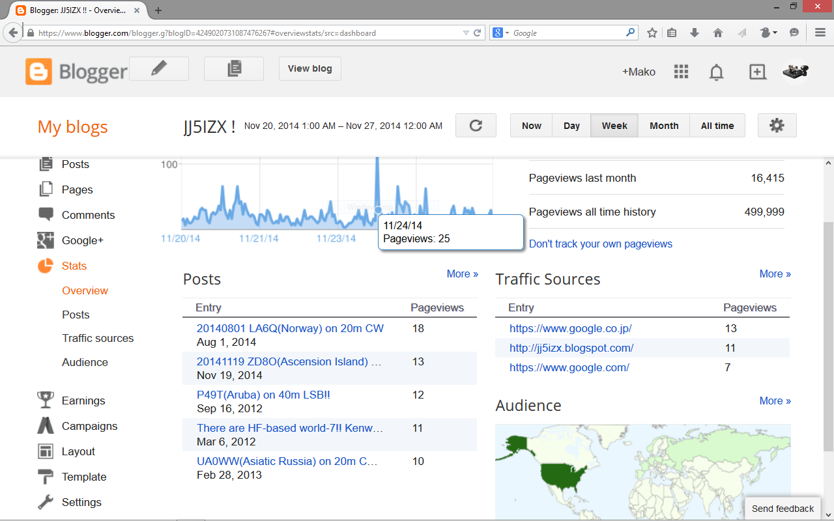Reload page from the address bar

coord(478,33)
